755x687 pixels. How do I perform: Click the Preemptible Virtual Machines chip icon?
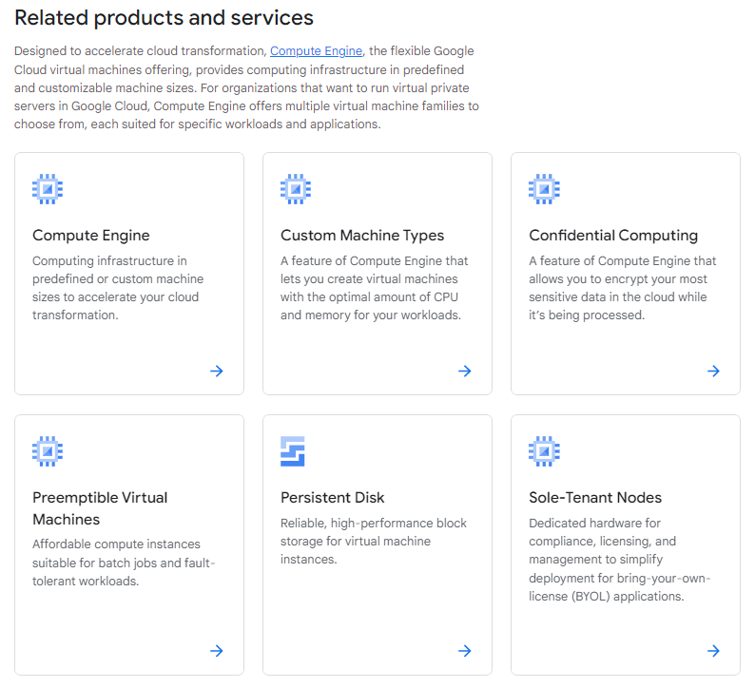[x=48, y=451]
